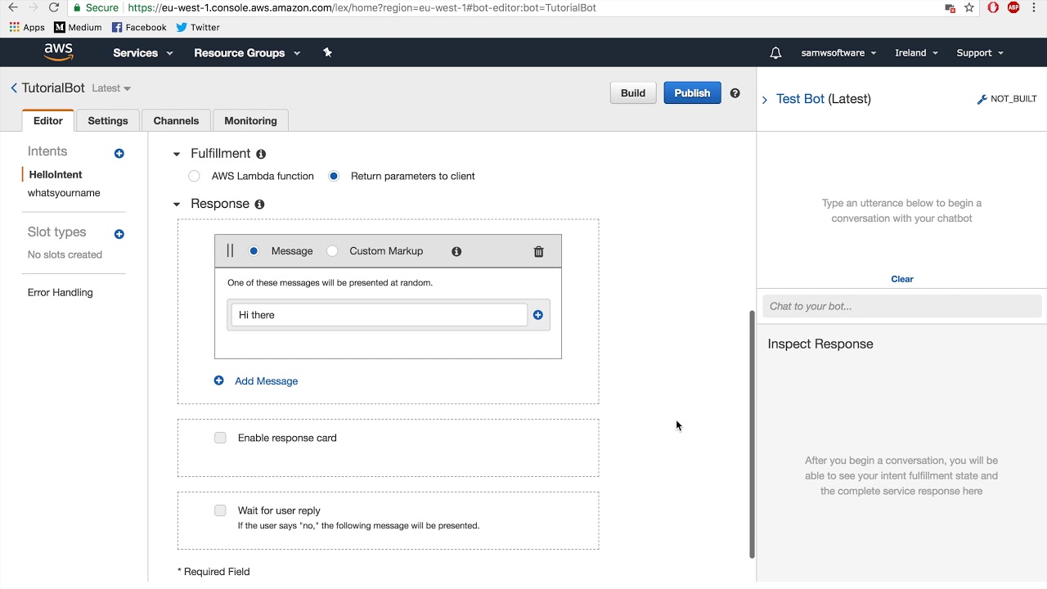Viewport: 1047px width, 589px height.
Task: Open the Ireland region dropdown
Action: tap(916, 52)
